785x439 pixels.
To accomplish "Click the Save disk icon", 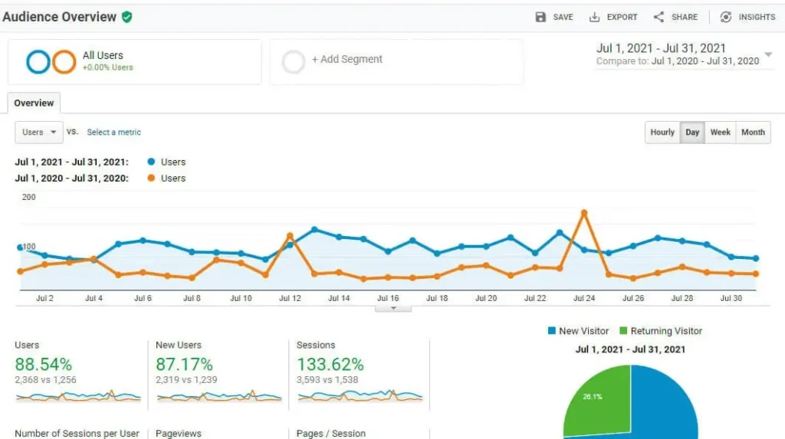I will pos(540,17).
